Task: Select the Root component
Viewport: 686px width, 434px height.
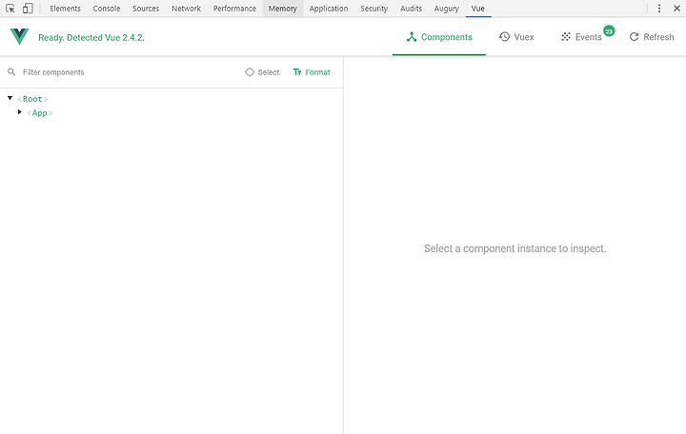Action: tap(32, 99)
